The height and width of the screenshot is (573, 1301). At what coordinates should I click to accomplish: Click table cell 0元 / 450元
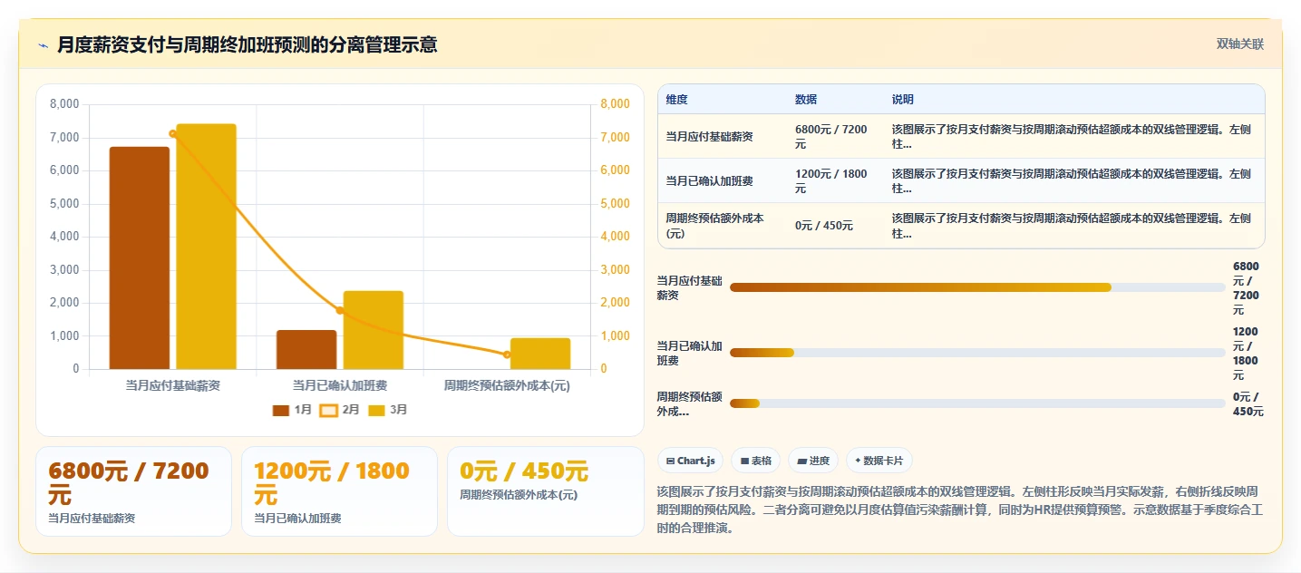point(835,226)
